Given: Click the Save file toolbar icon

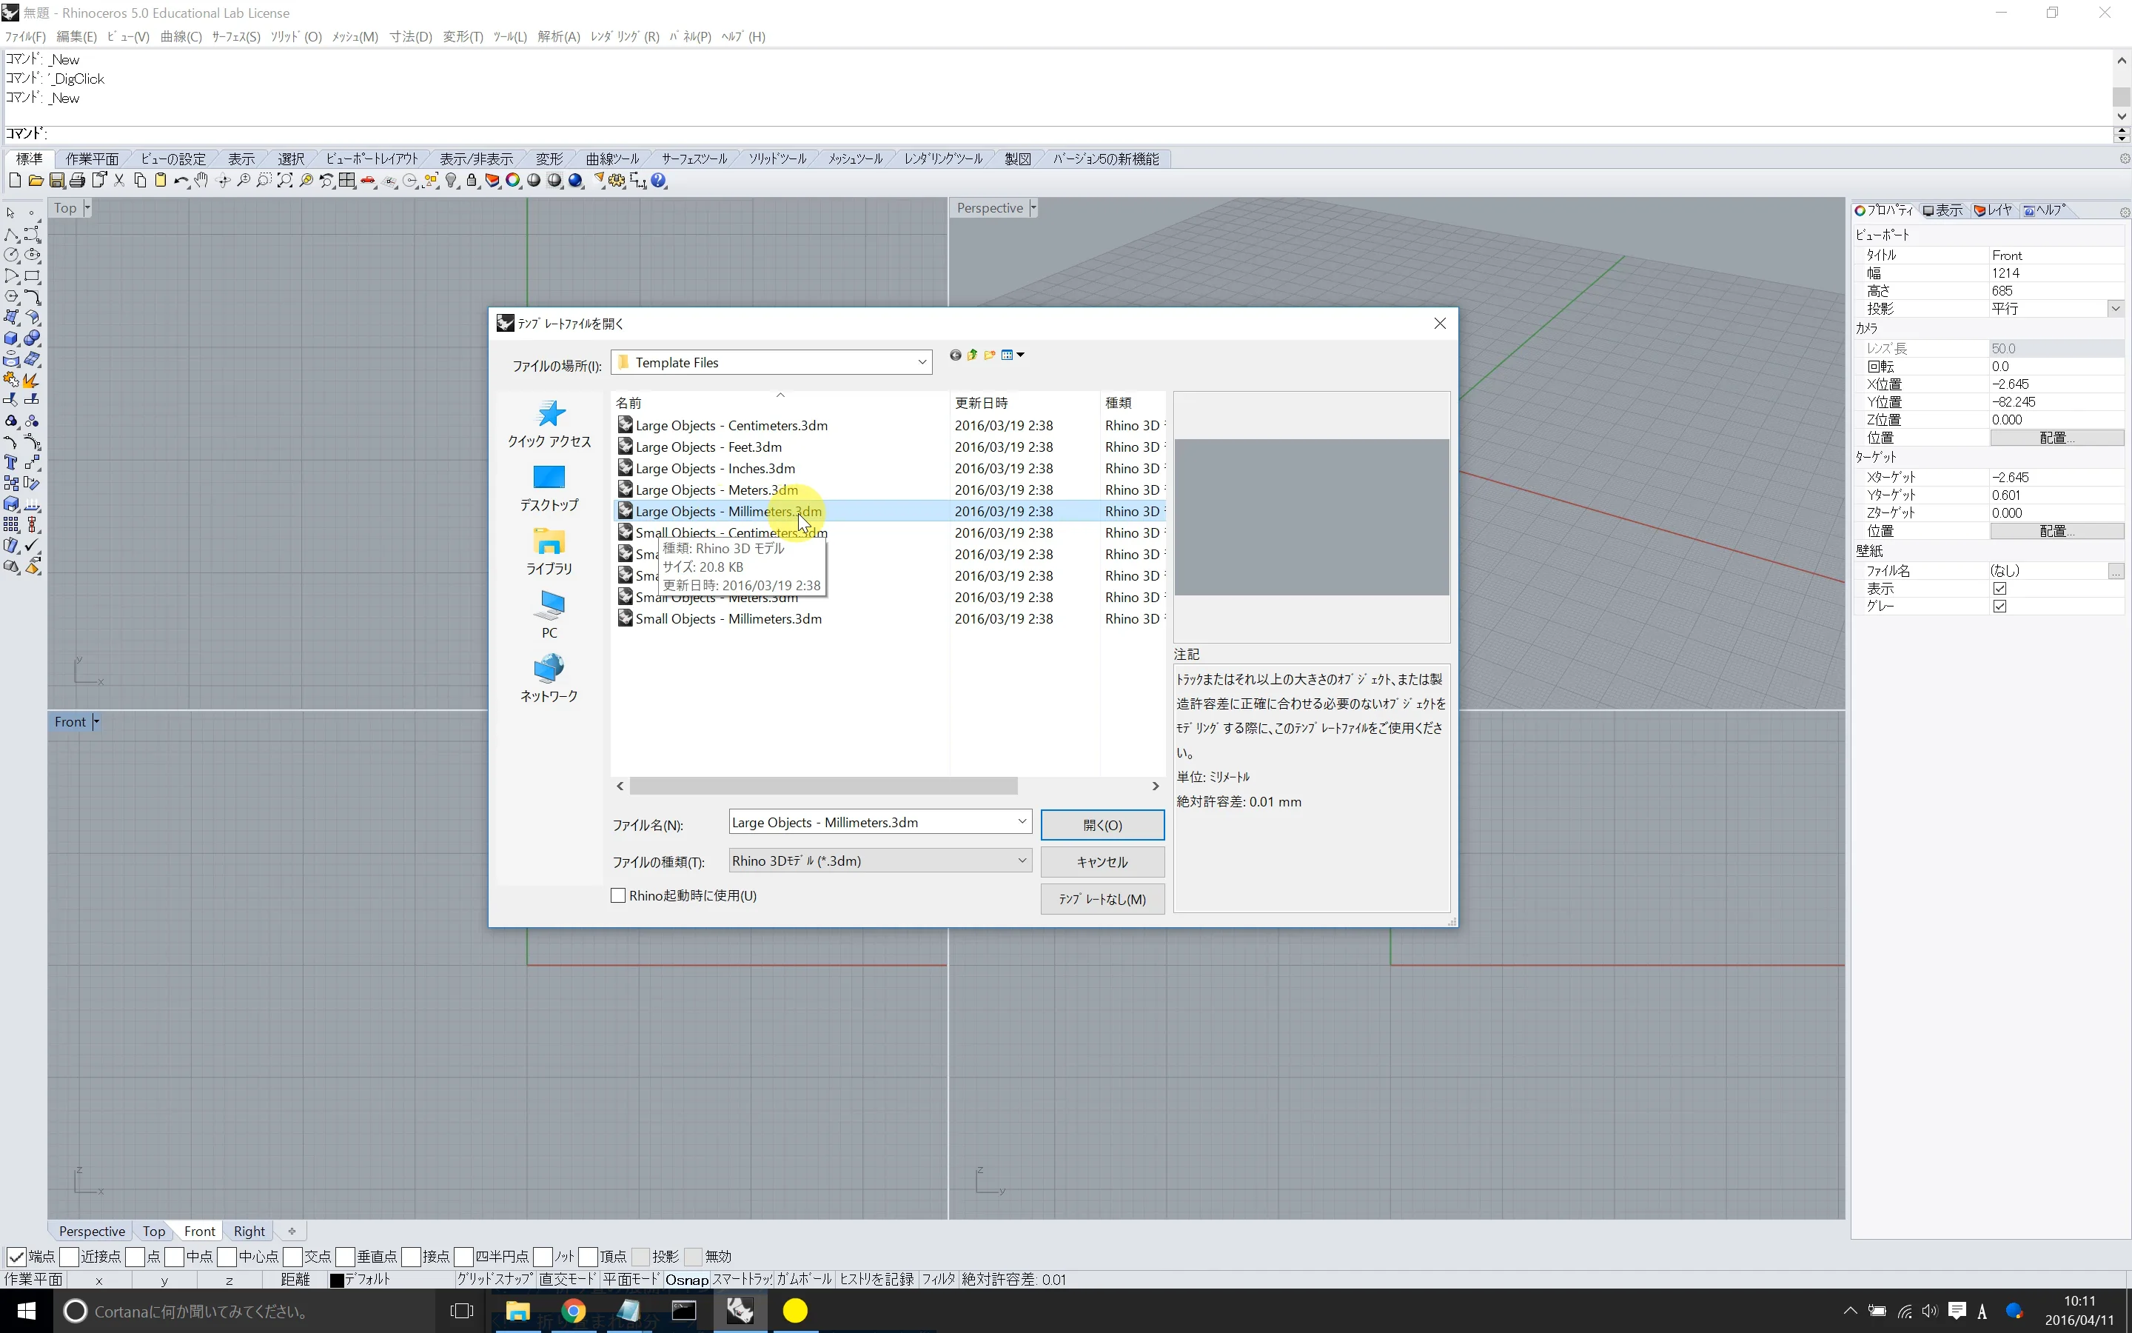Looking at the screenshot, I should pos(56,181).
